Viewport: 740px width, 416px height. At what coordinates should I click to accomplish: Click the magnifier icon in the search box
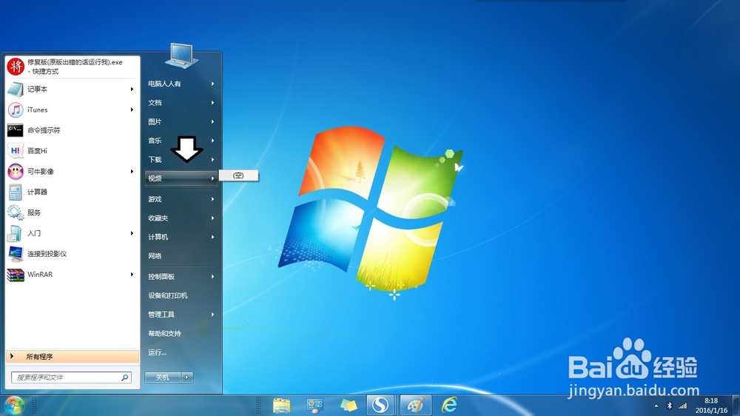[124, 378]
